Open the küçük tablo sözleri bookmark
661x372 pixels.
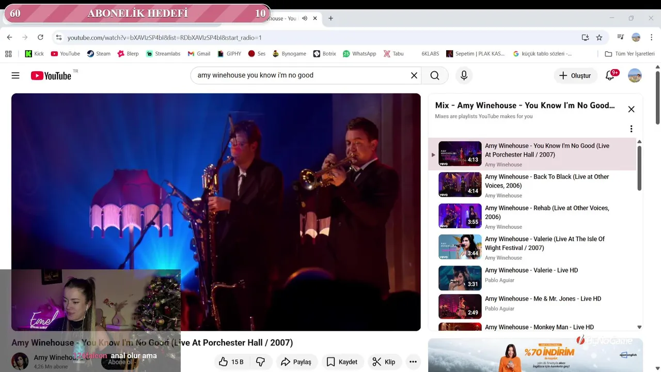tap(542, 54)
